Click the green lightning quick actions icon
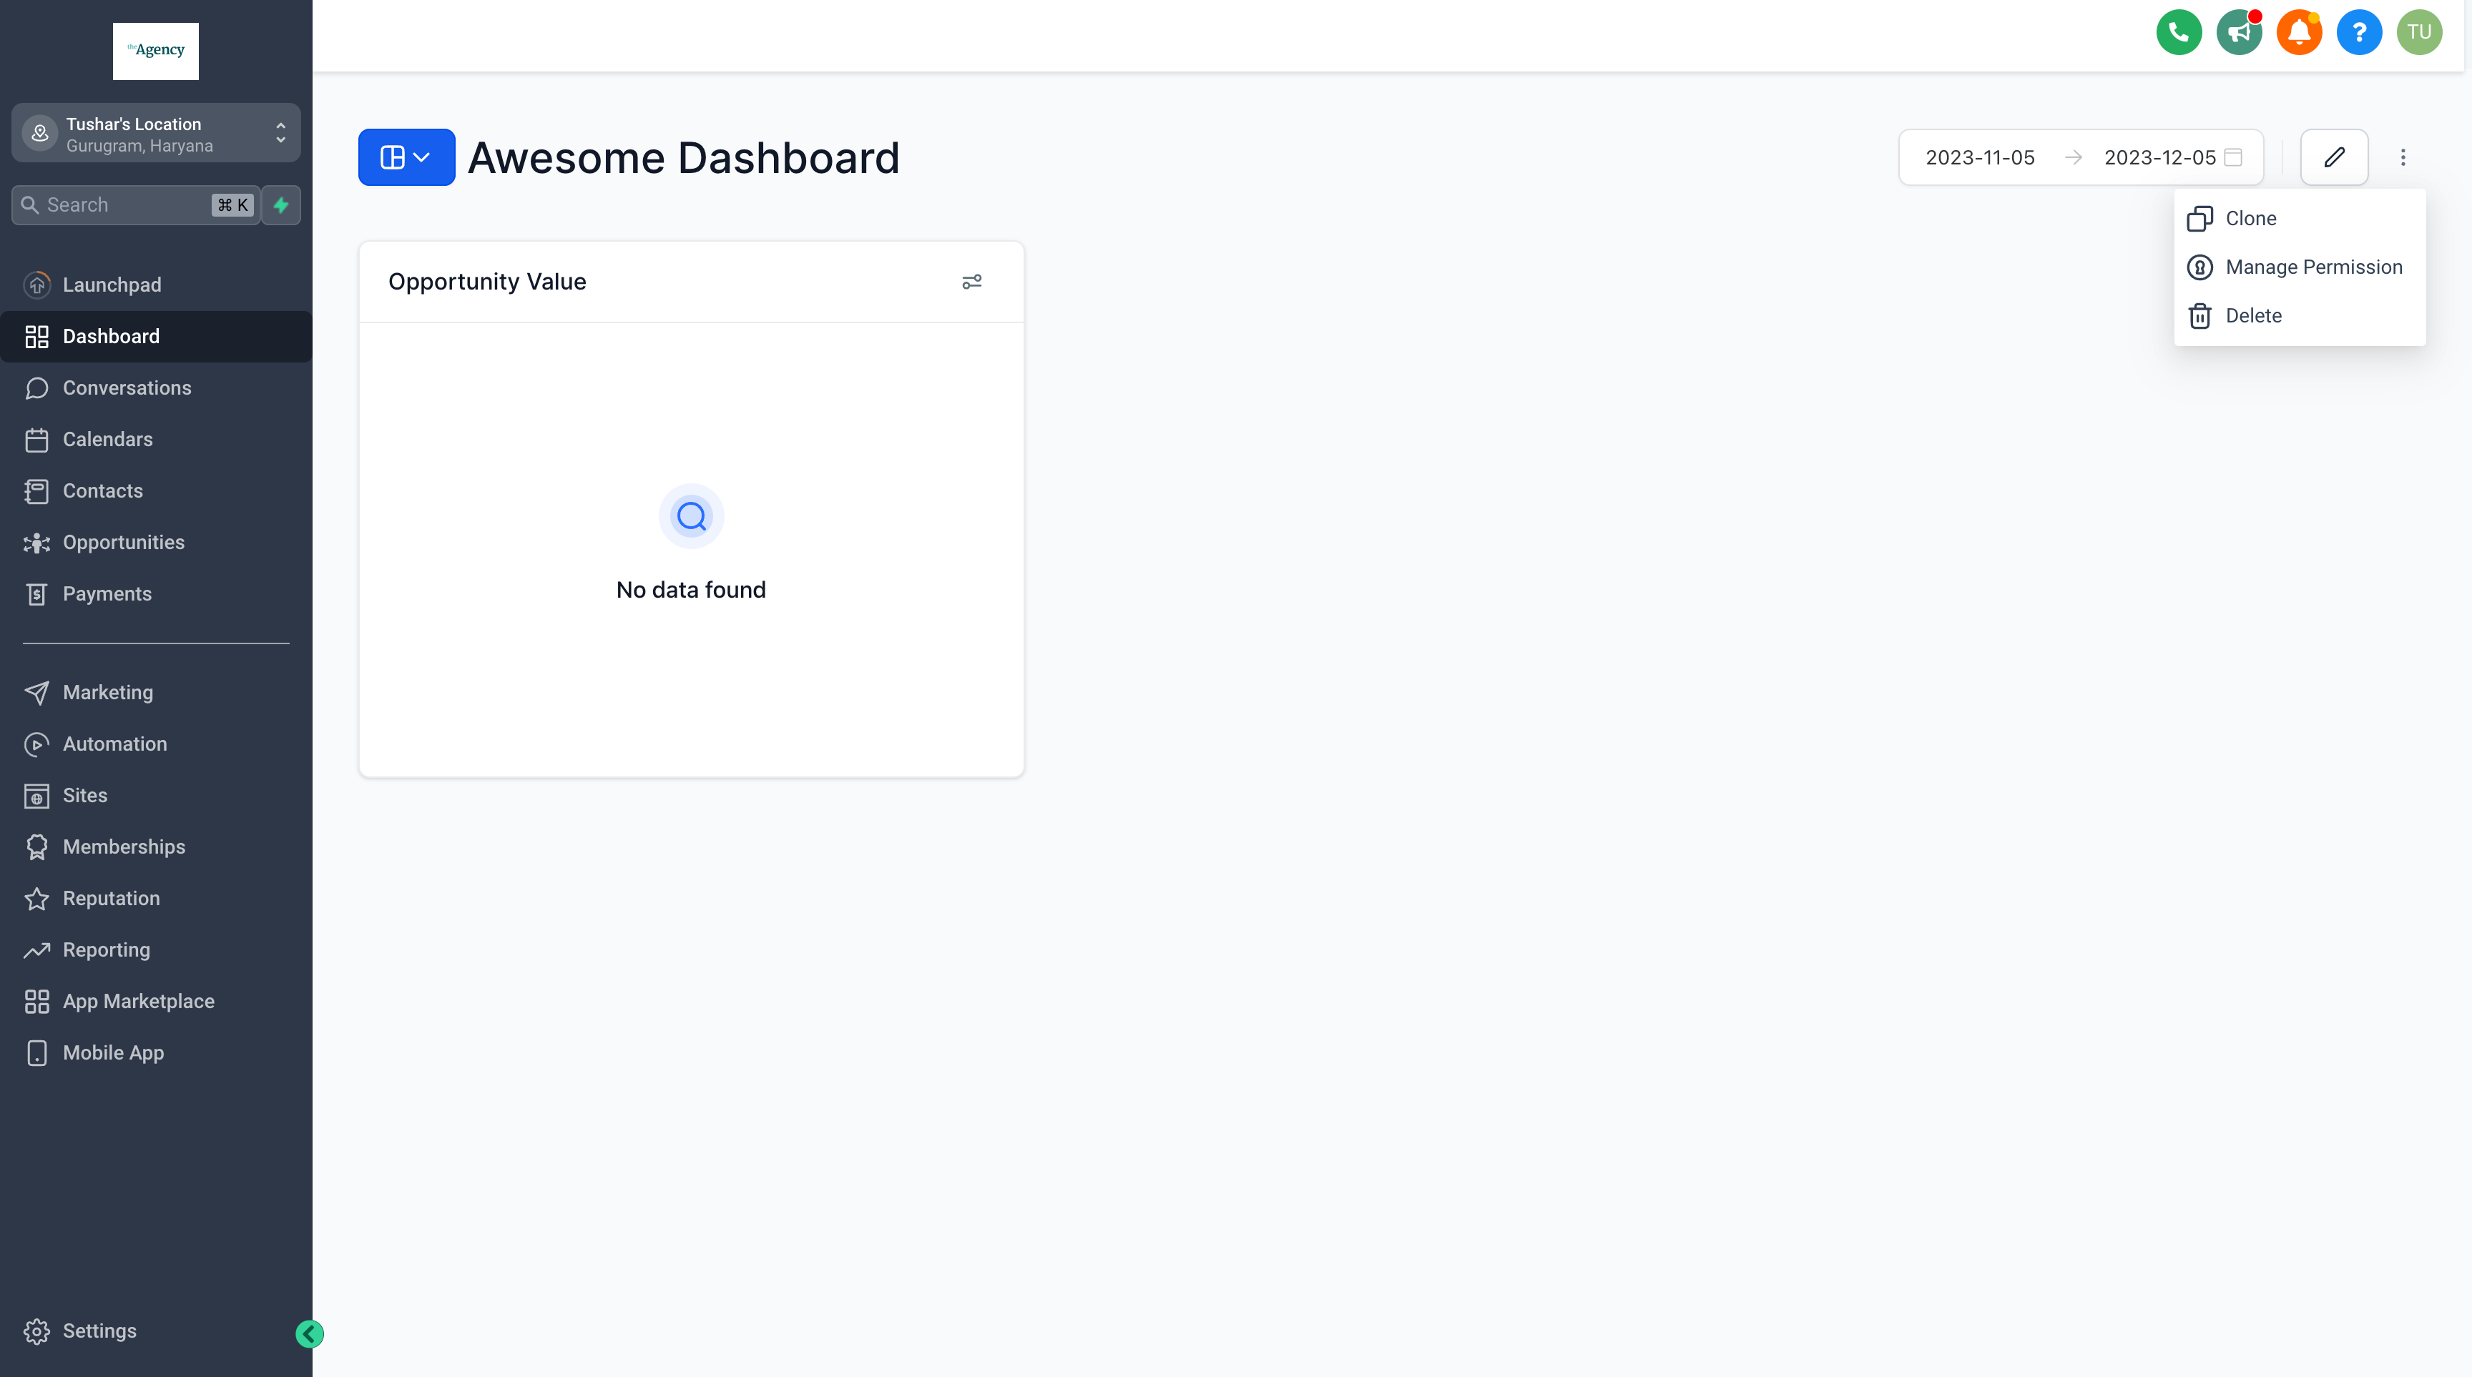The width and height of the screenshot is (2472, 1377). (x=281, y=205)
